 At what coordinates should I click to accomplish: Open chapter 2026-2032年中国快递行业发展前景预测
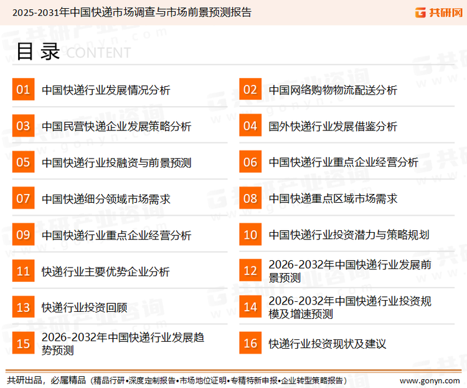350,271
